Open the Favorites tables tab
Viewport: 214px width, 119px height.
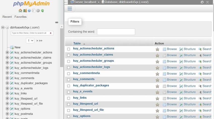(x=20, y=17)
